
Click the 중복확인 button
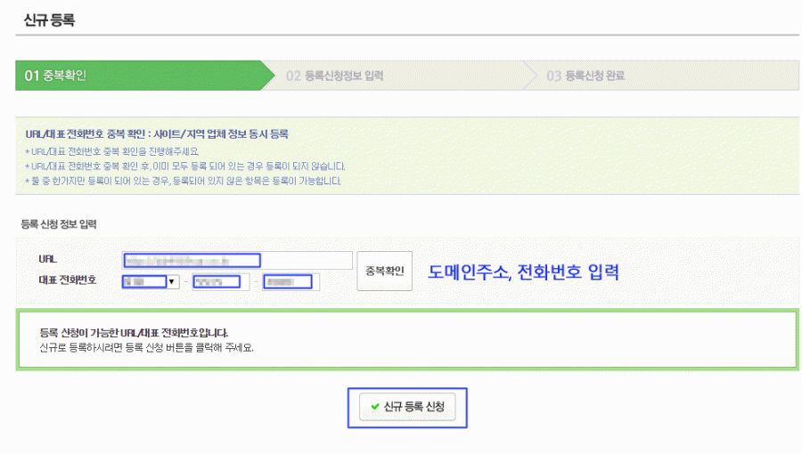(x=384, y=270)
